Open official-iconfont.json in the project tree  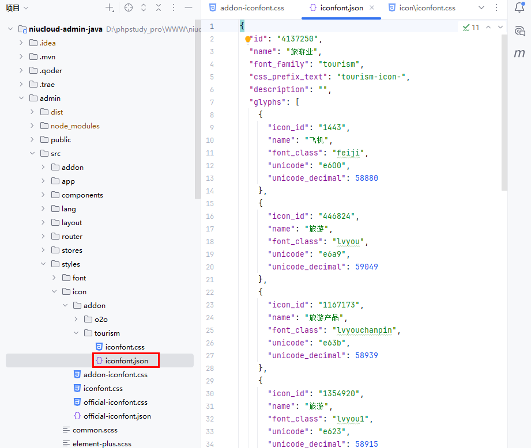coord(117,416)
